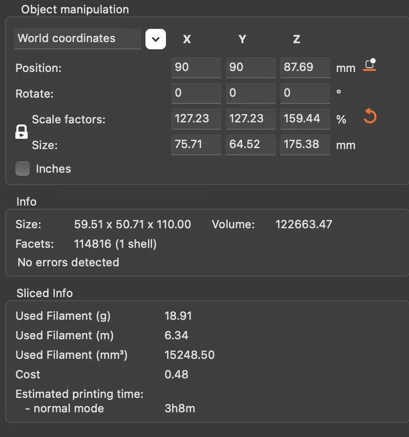Click normal mode time 3h8m
Viewport: 409px width, 437px height.
pyautogui.click(x=180, y=409)
